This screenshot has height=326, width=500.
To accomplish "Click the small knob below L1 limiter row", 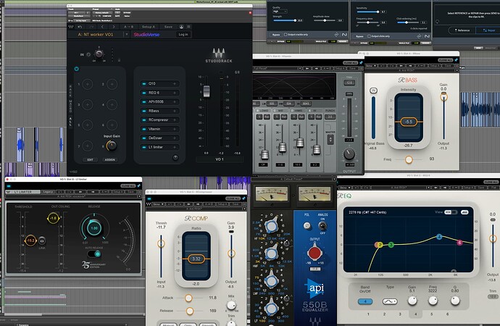I will (x=175, y=158).
